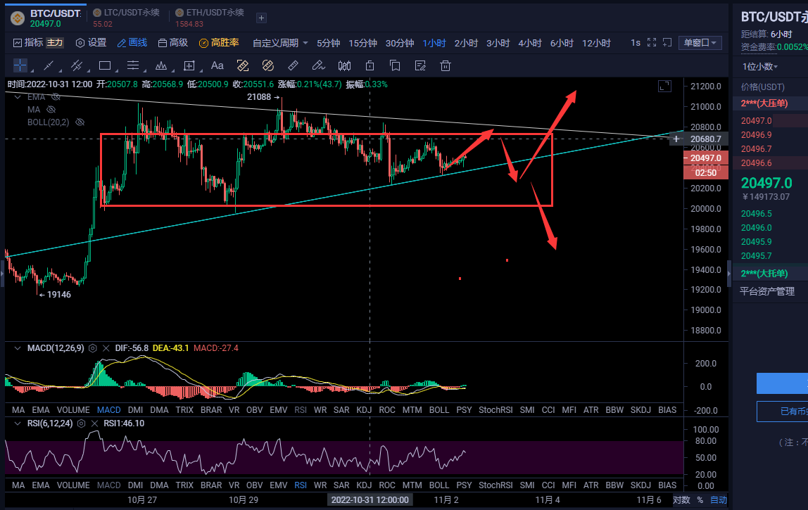Open 设置 chart settings
This screenshot has height=510, width=808.
tap(91, 43)
